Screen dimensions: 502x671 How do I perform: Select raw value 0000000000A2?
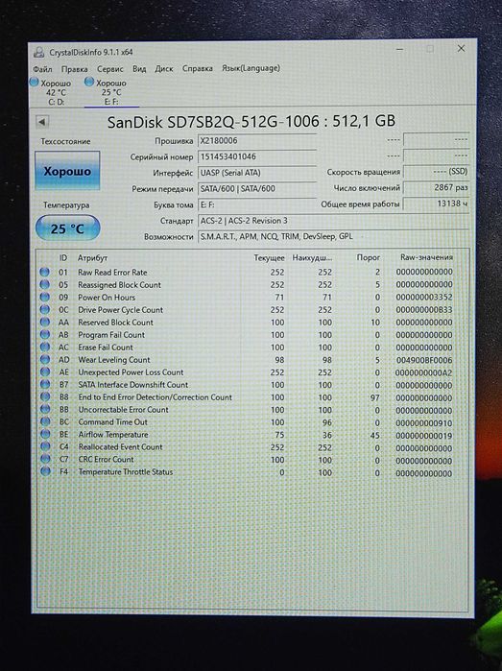(x=423, y=372)
